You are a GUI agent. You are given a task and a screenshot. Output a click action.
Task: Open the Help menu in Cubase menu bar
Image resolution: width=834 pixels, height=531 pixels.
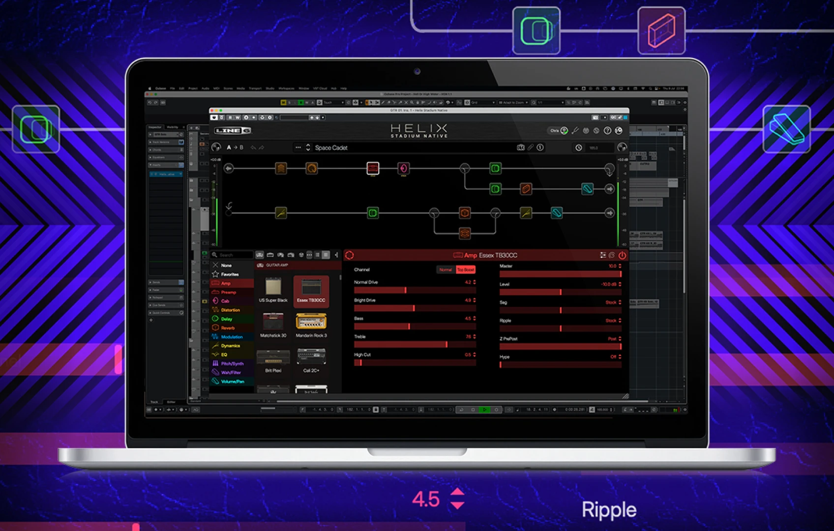click(x=344, y=88)
